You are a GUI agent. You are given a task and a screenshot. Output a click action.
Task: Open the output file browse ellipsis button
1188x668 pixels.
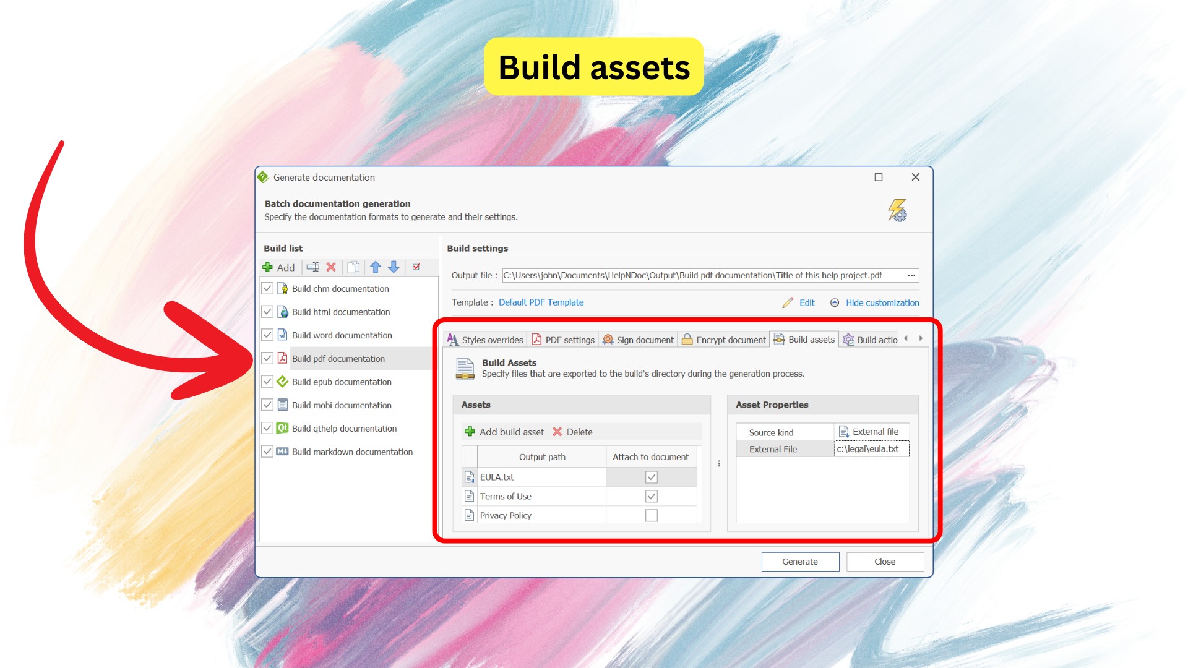911,275
